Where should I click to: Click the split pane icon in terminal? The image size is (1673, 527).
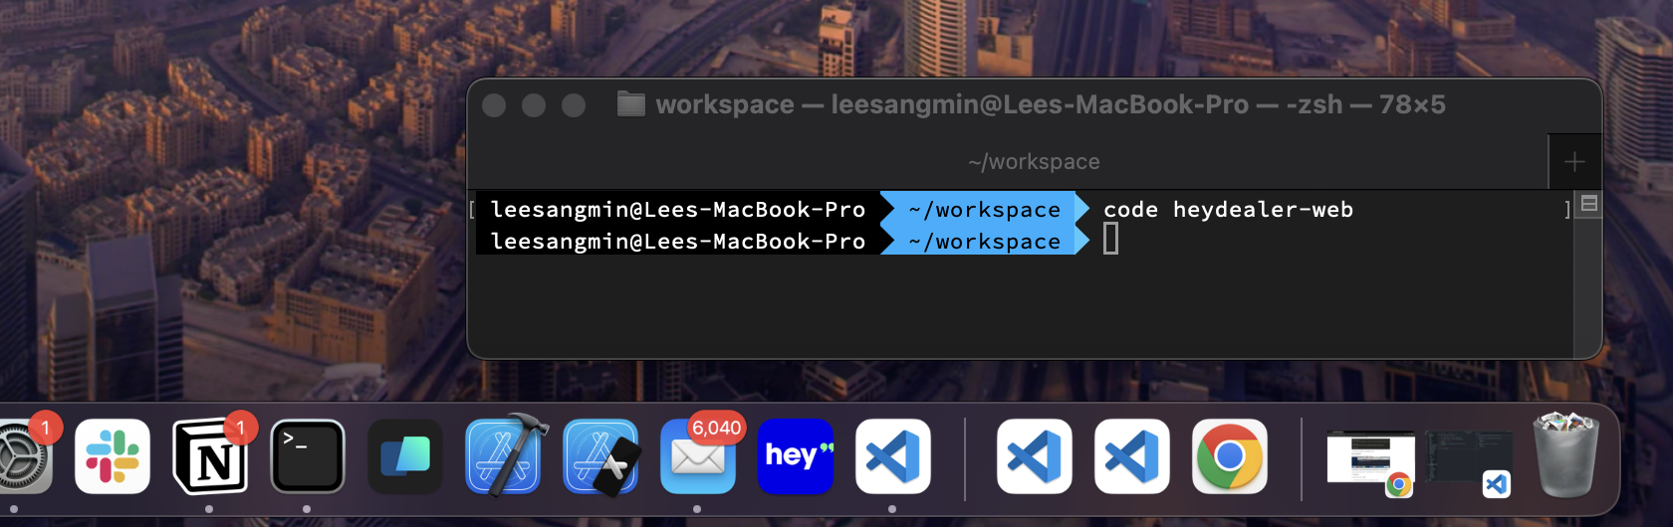[x=1589, y=204]
